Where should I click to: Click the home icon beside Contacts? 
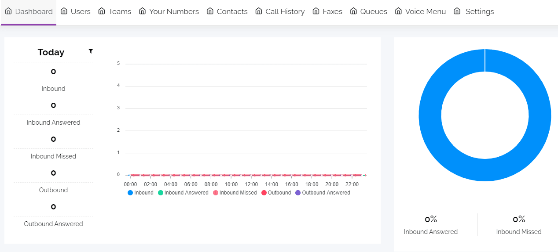pos(210,11)
